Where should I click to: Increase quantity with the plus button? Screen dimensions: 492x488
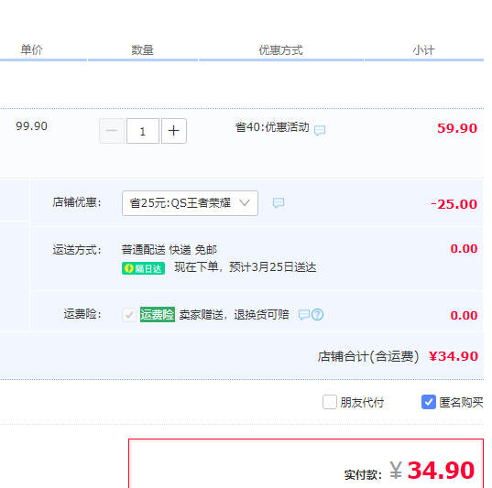(174, 131)
